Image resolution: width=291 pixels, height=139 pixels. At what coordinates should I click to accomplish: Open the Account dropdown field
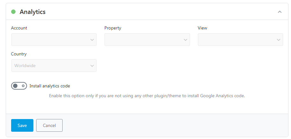click(54, 40)
